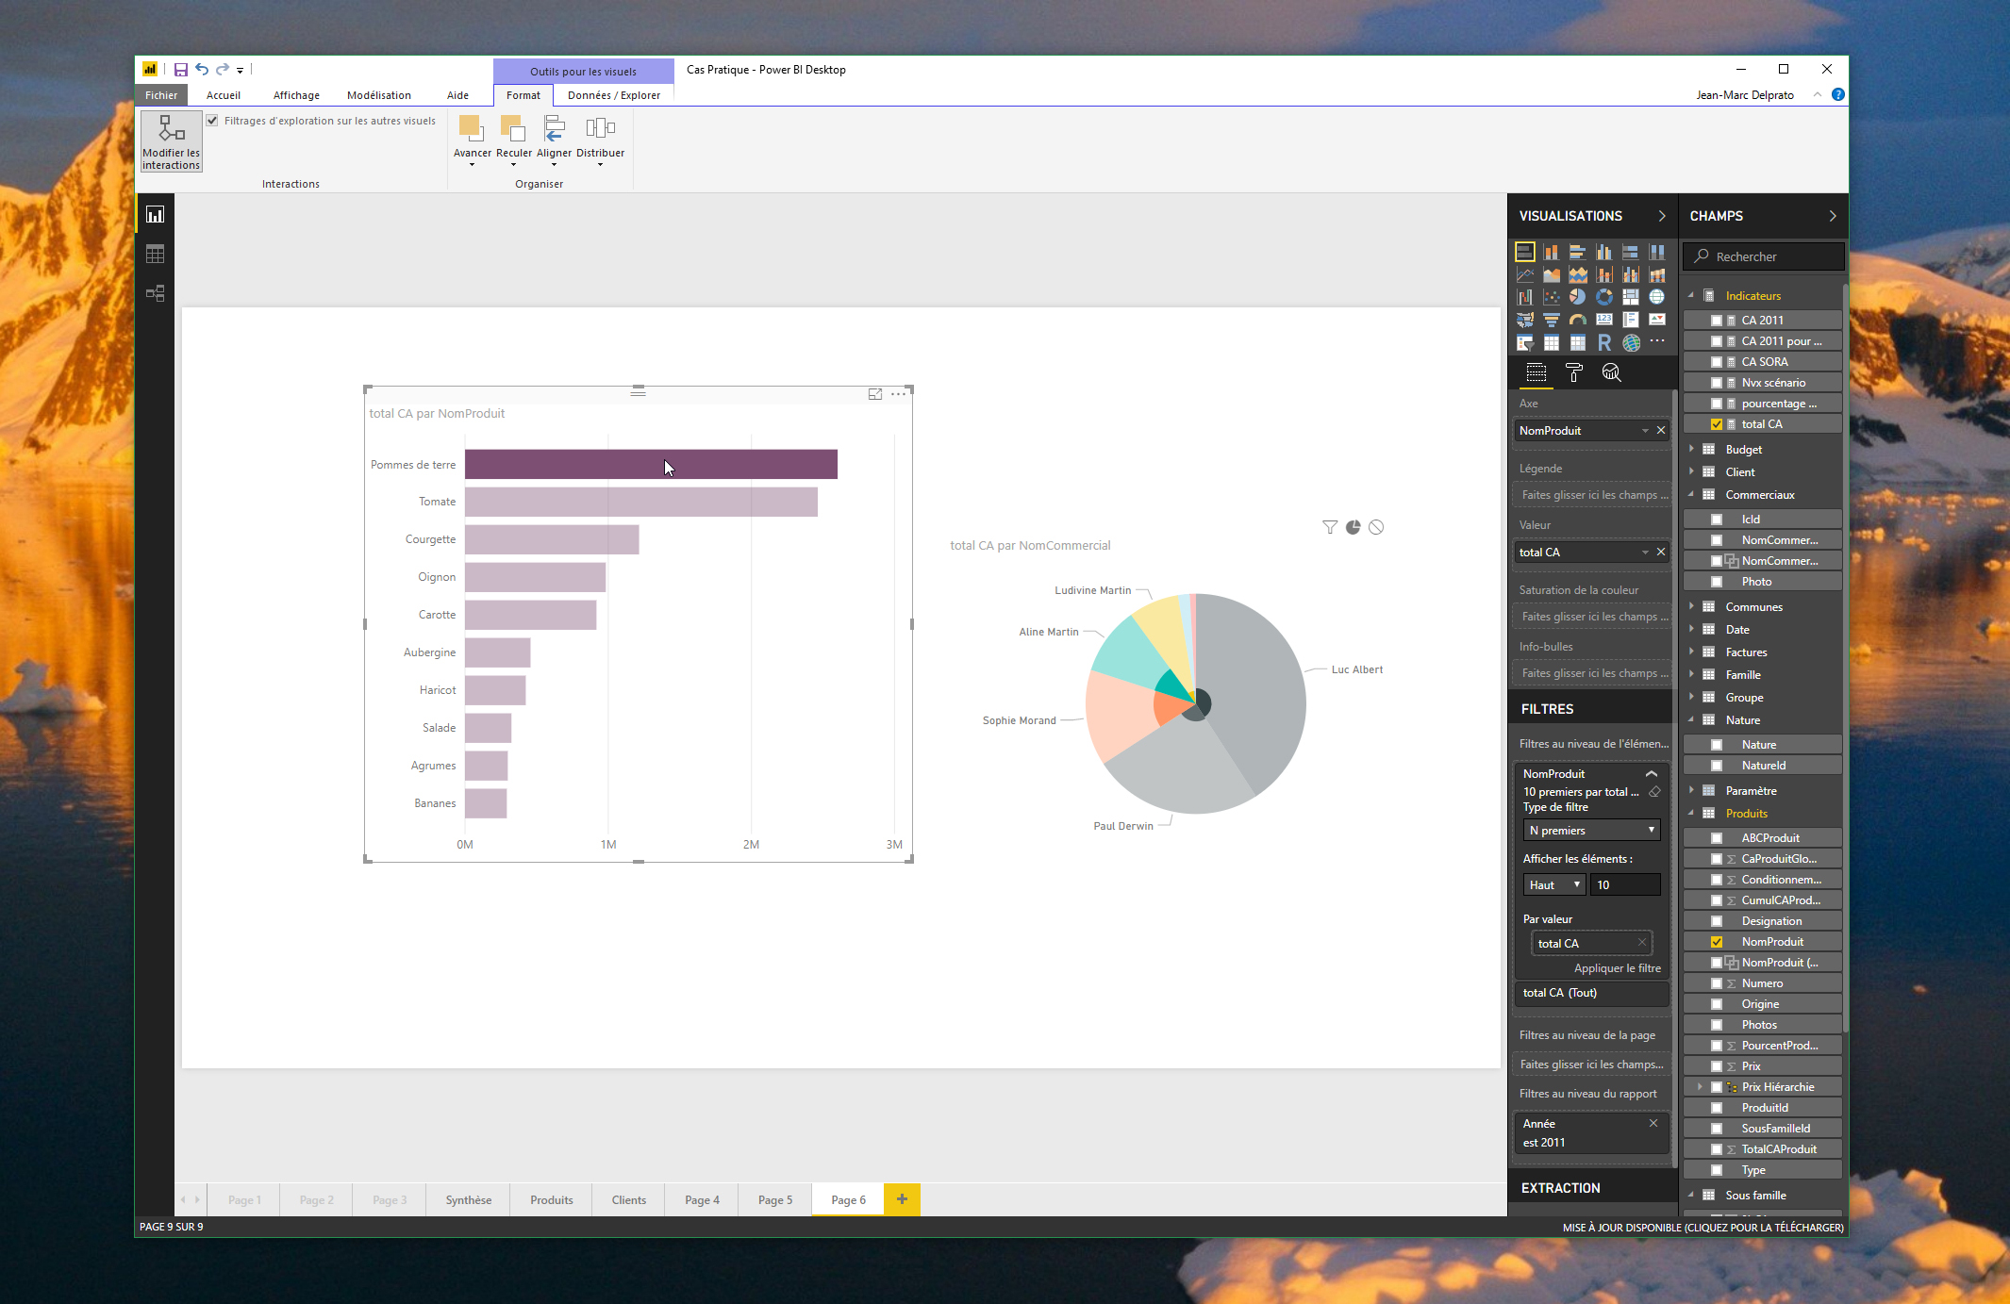2010x1304 pixels.
Task: Check the CA 2011 field
Action: (x=1717, y=321)
